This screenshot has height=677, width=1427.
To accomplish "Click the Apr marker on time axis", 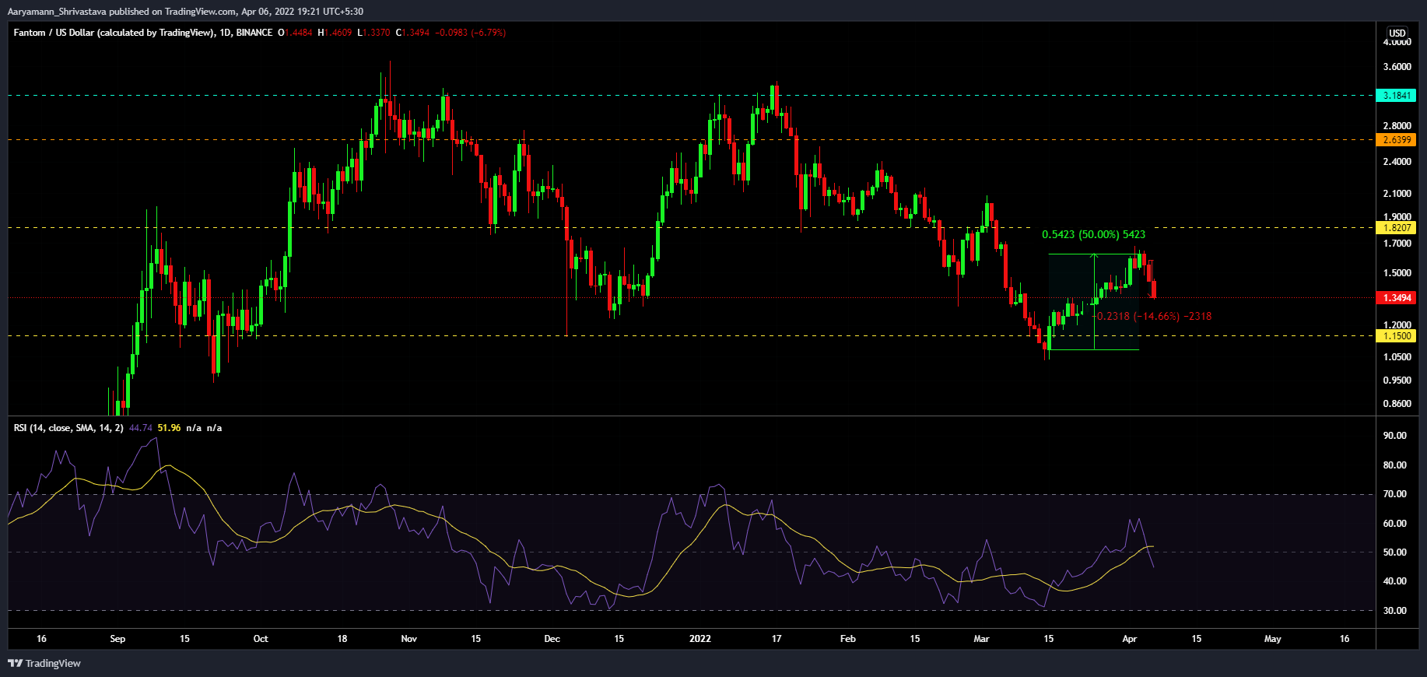I will click(x=1130, y=639).
